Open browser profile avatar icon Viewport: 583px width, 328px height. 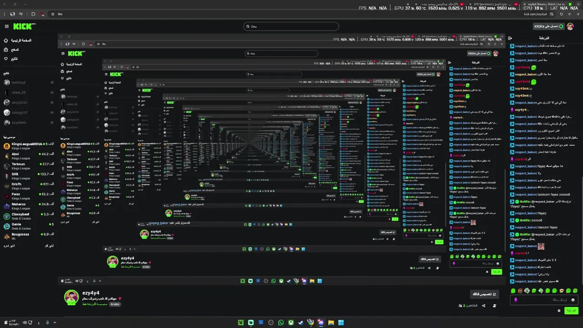(x=13, y=14)
